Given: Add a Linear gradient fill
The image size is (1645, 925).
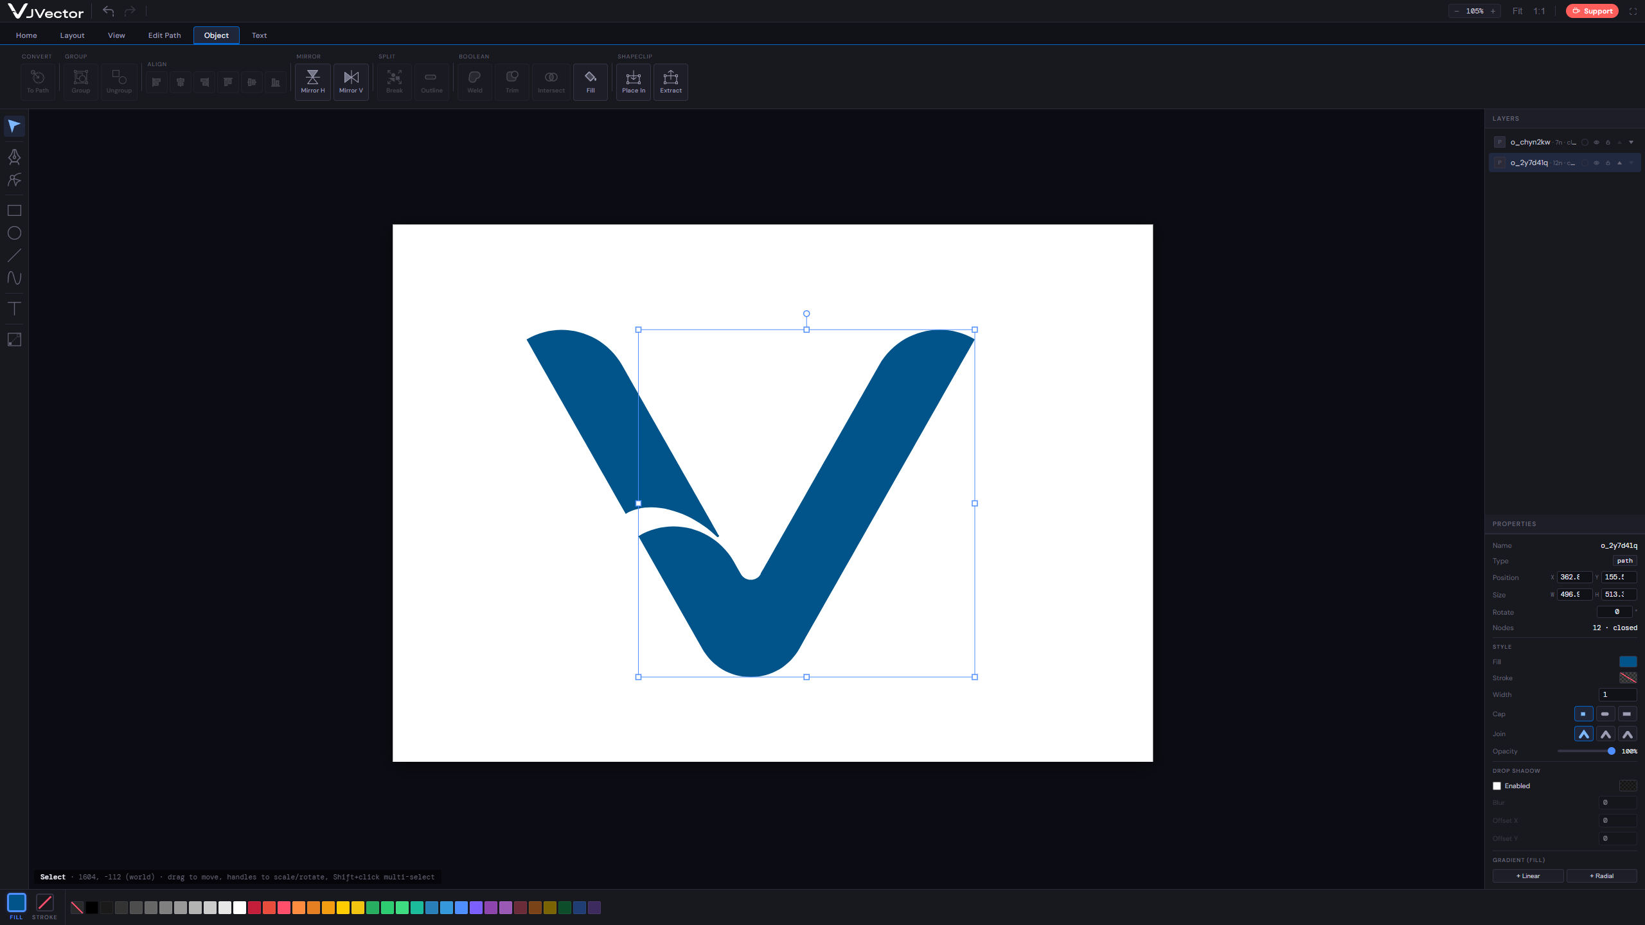Looking at the screenshot, I should 1528,876.
